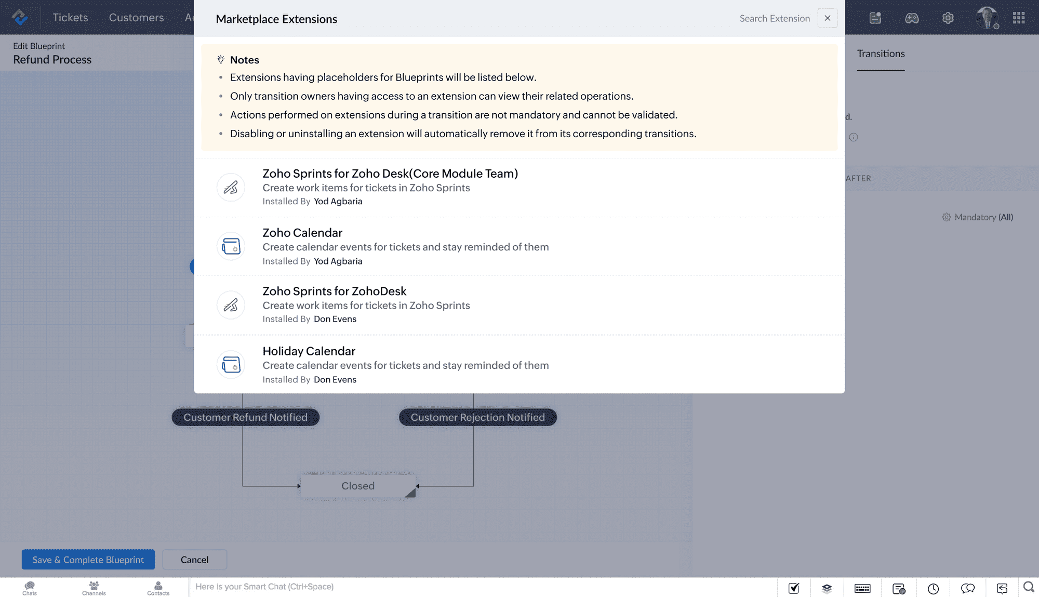This screenshot has height=597, width=1039.
Task: Click the Search Extension field
Action: click(774, 19)
